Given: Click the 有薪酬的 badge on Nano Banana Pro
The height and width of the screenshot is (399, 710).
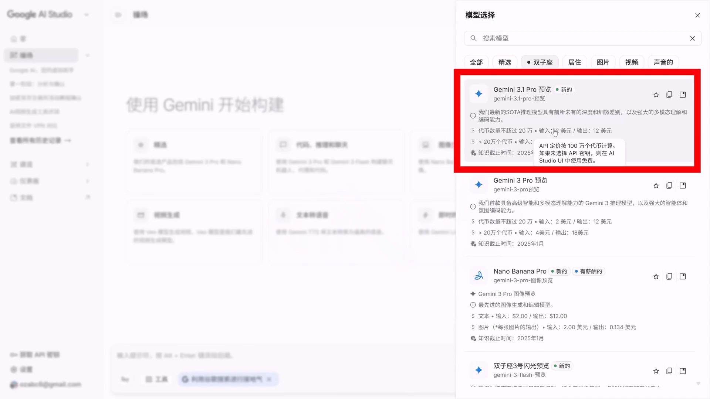Looking at the screenshot, I should tap(589, 272).
